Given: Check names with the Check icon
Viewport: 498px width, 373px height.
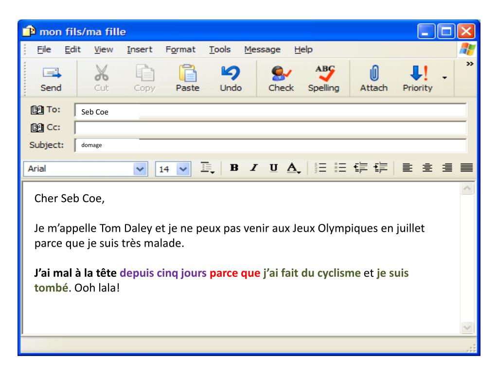Looking at the screenshot, I should point(281,73).
